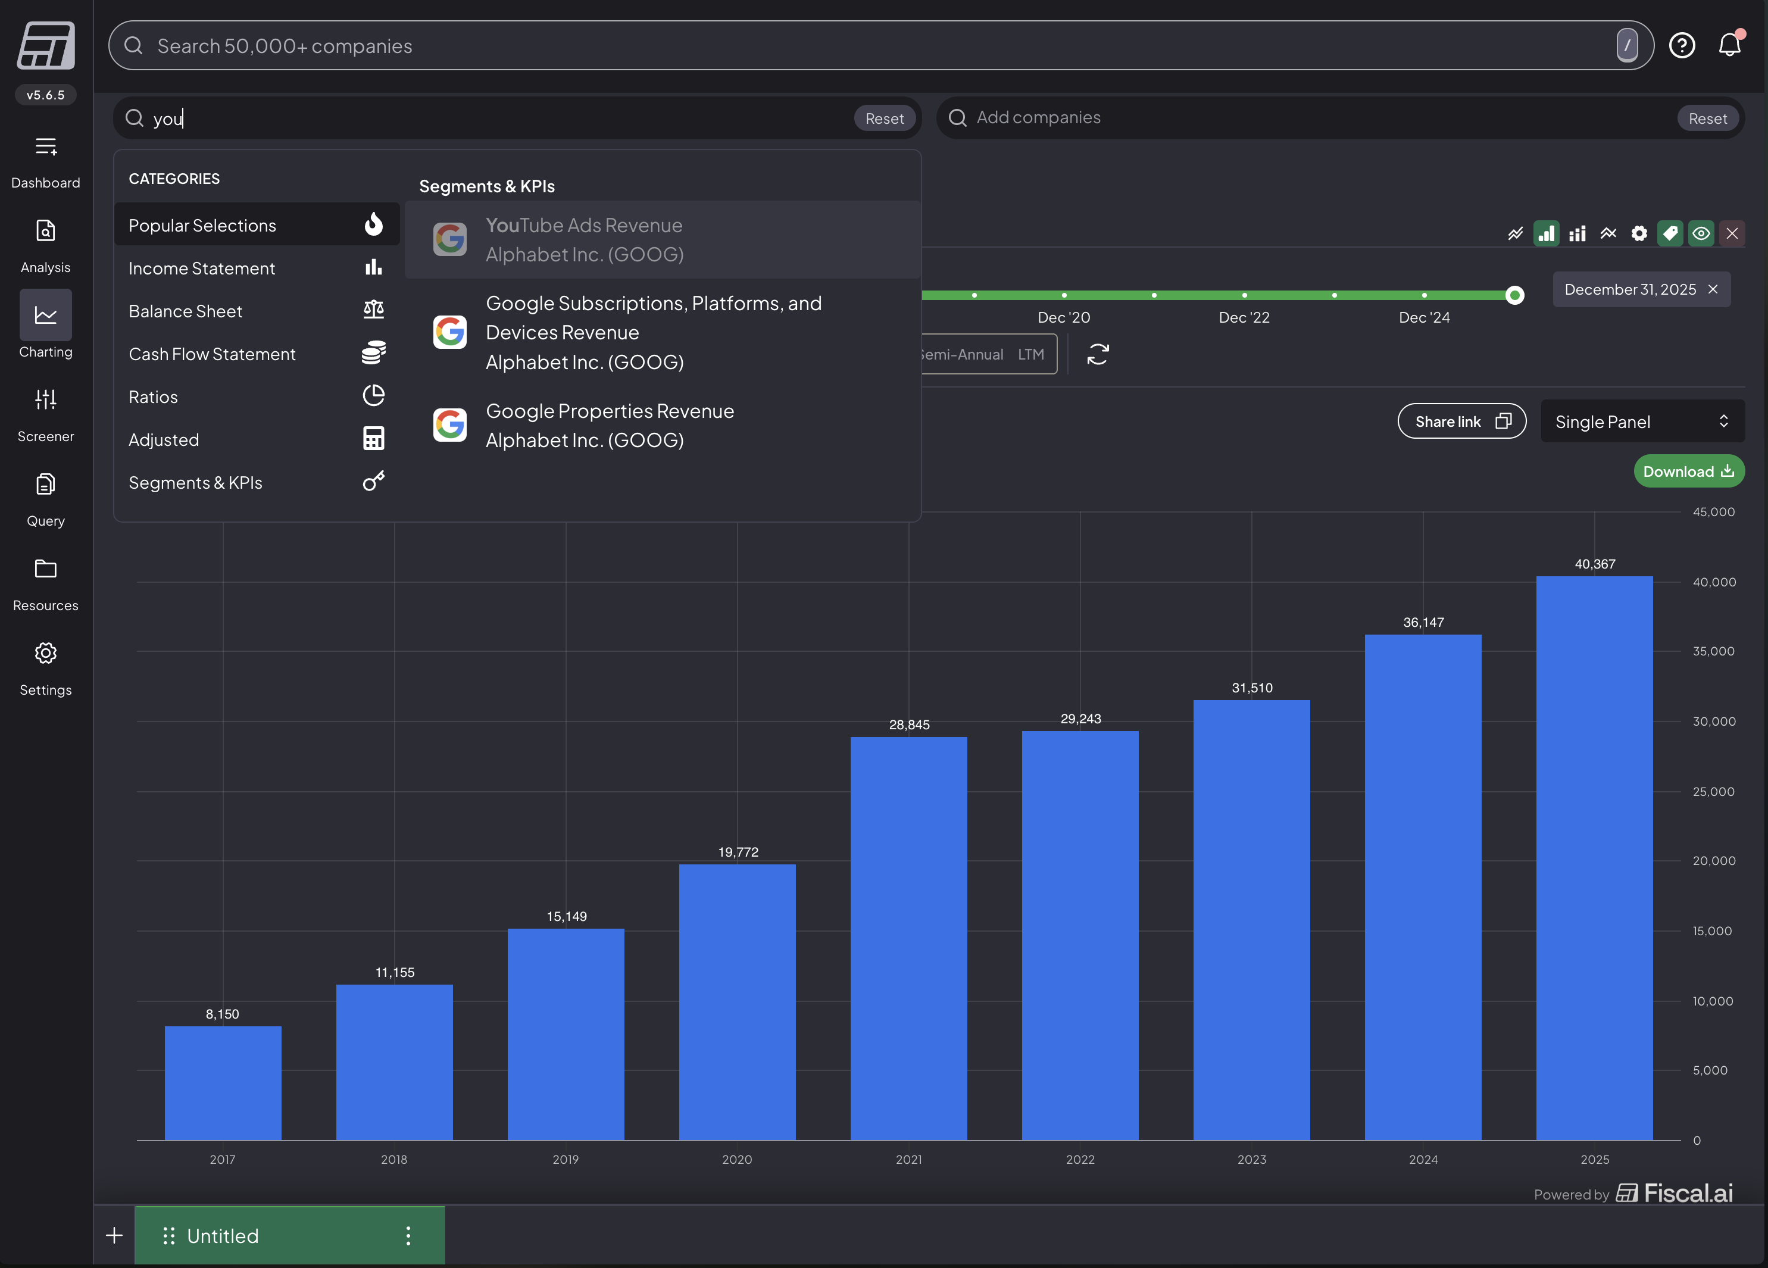Open the Analysis page icon
Viewport: 1768px width, 1268px height.
point(45,231)
